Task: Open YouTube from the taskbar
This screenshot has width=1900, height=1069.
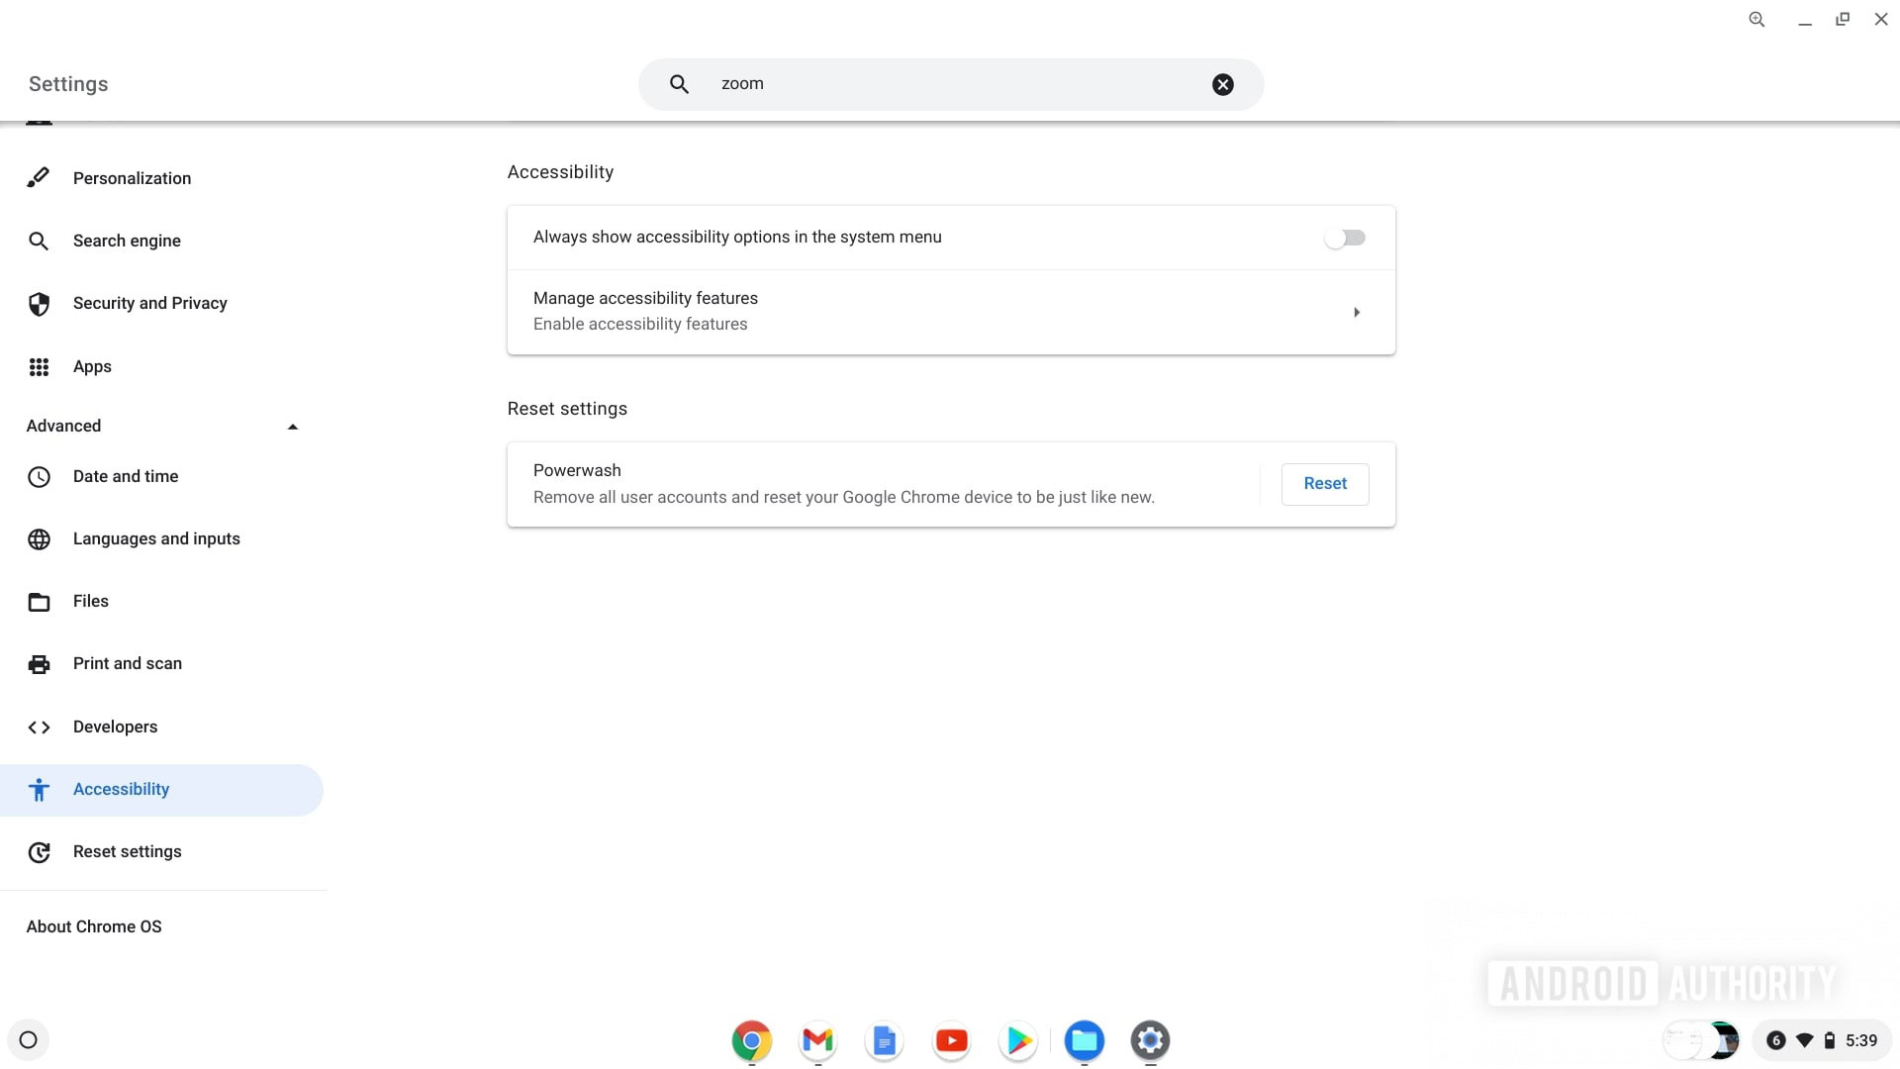Action: [951, 1040]
